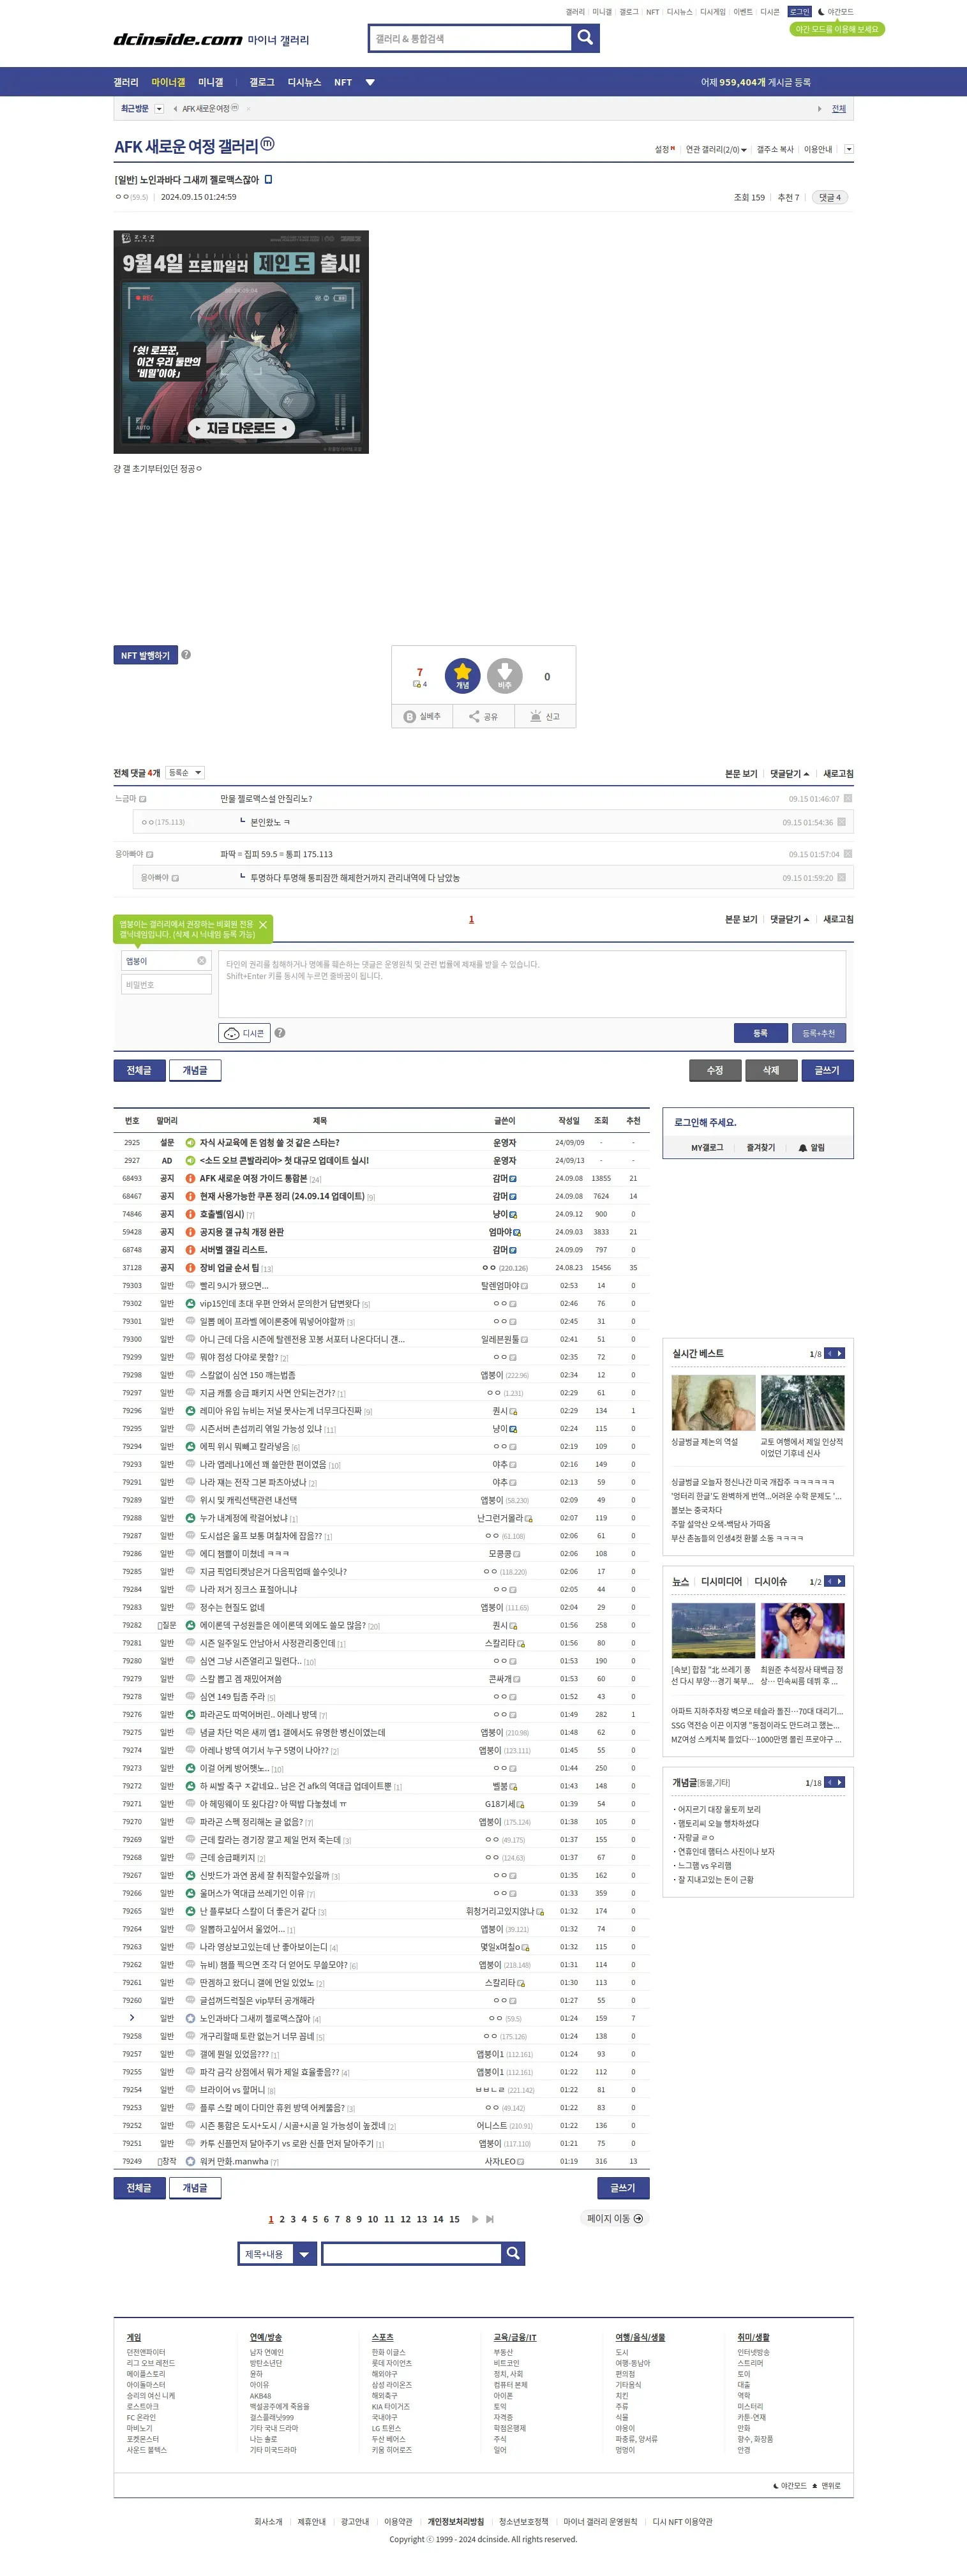
Task: Delete the 느금마 comment via X icon
Action: [x=848, y=798]
